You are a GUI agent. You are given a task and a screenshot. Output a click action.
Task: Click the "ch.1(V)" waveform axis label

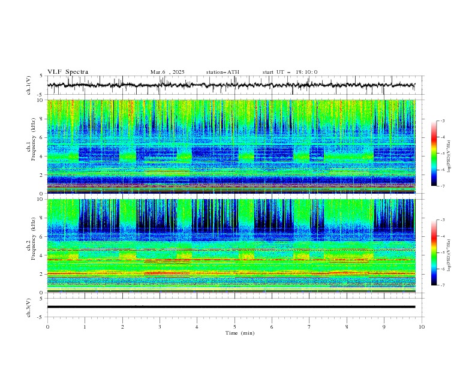pos(29,85)
